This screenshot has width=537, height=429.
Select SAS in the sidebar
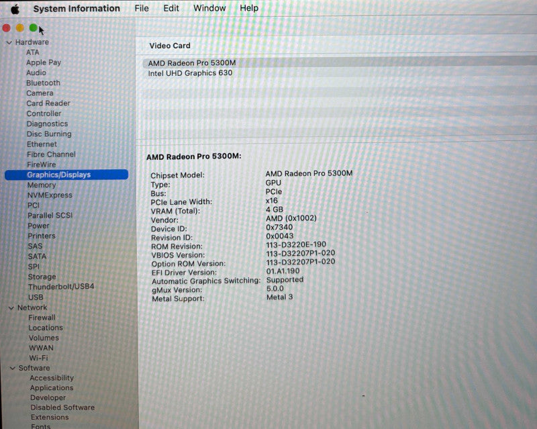click(36, 246)
